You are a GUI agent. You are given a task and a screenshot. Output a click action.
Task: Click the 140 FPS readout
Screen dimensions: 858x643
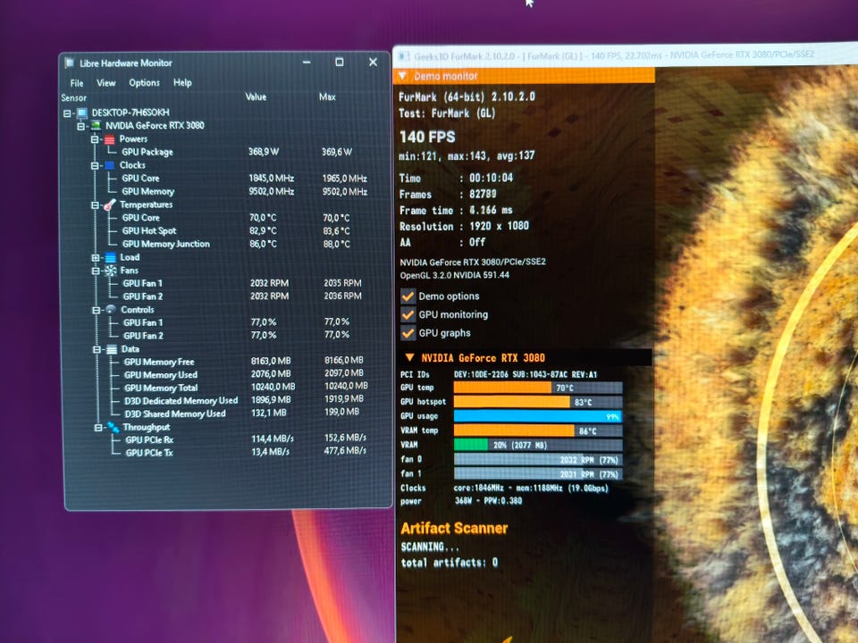click(427, 137)
